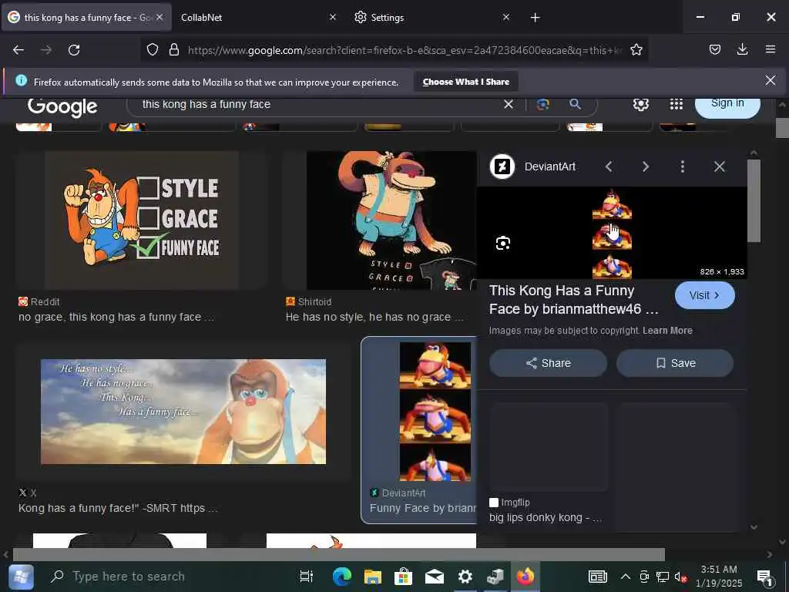Open the Firefox hamburger menu
This screenshot has width=789, height=592.
[x=770, y=49]
